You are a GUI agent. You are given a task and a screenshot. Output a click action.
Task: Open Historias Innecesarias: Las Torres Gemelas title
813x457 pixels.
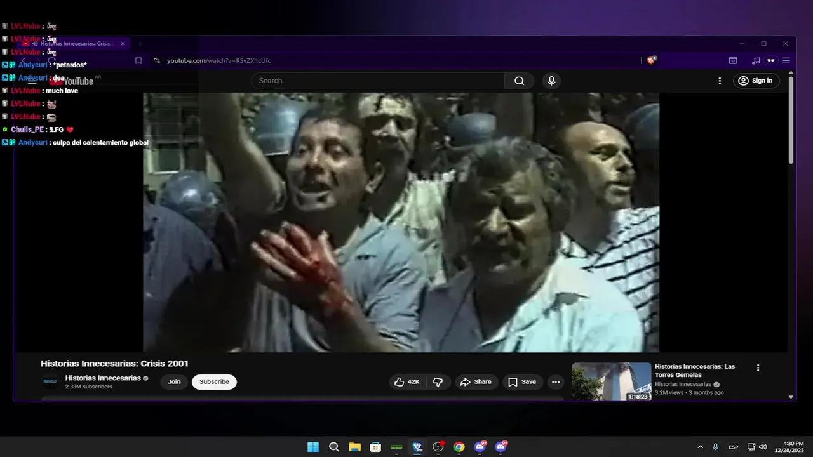pos(695,371)
